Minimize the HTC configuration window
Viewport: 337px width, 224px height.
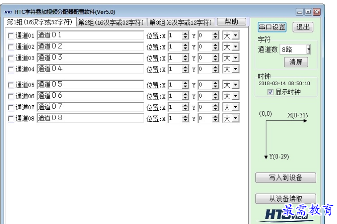click(x=300, y=12)
